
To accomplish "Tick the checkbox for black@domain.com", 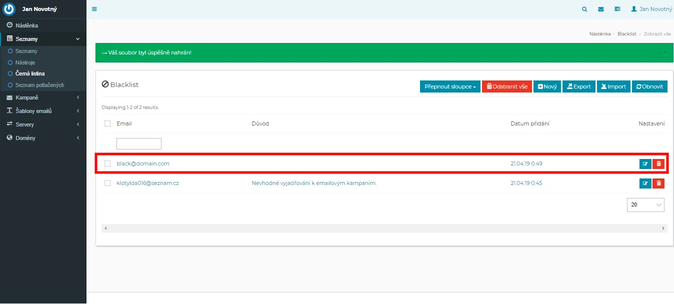I will pyautogui.click(x=107, y=163).
